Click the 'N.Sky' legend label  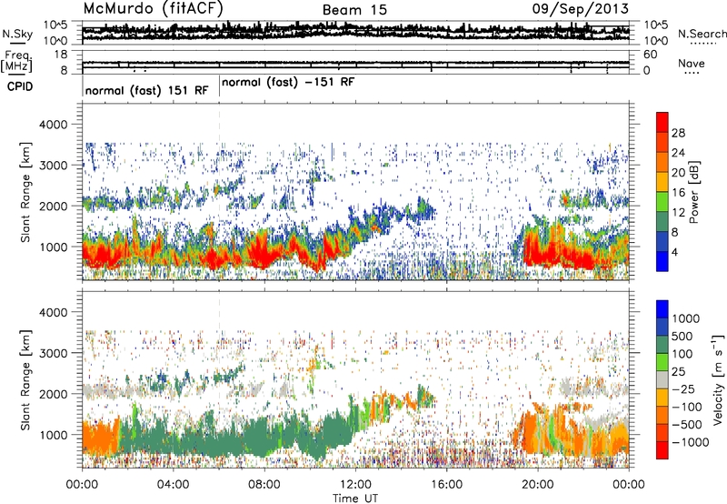coord(17,34)
